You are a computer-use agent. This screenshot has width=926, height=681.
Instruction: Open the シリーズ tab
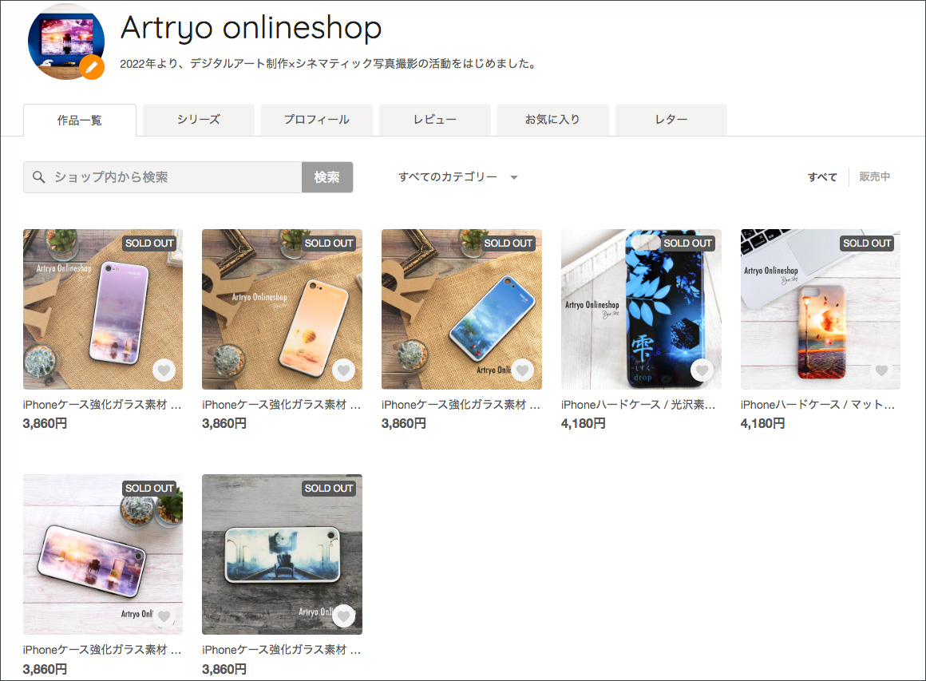pyautogui.click(x=198, y=120)
